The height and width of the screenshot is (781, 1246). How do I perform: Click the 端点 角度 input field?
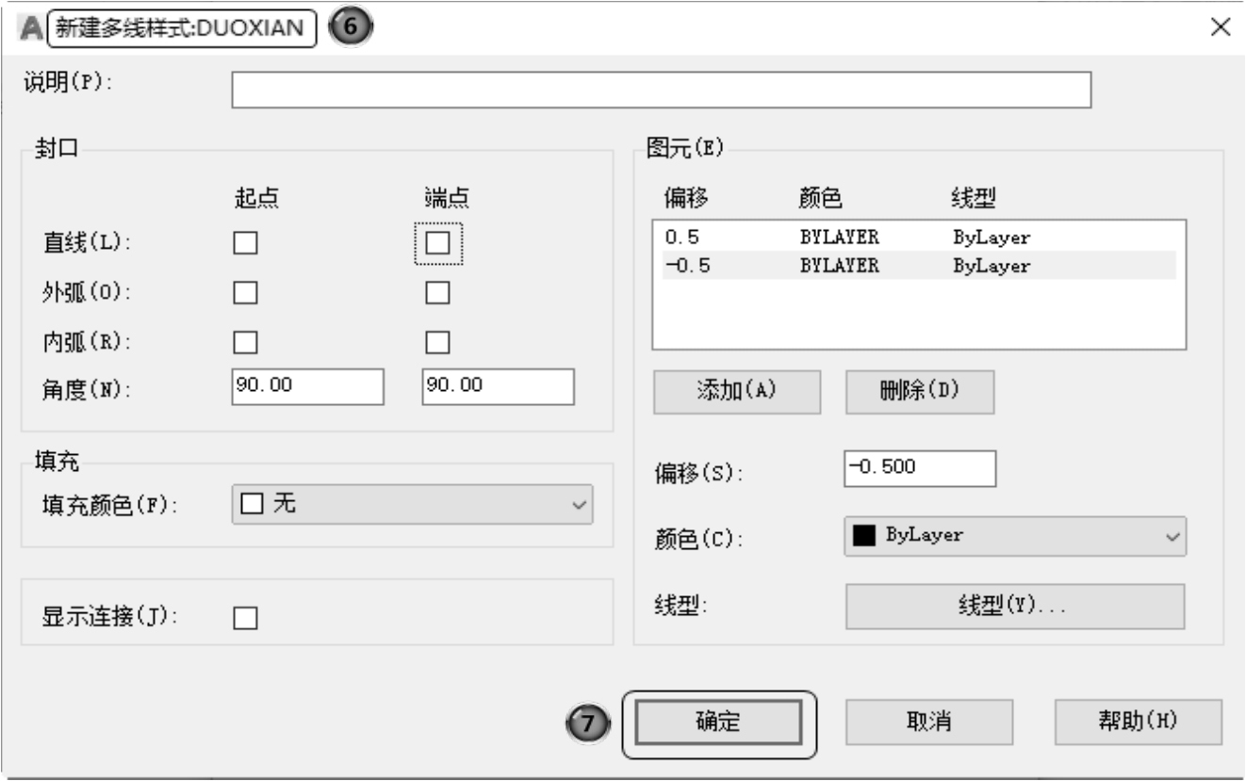(x=498, y=386)
